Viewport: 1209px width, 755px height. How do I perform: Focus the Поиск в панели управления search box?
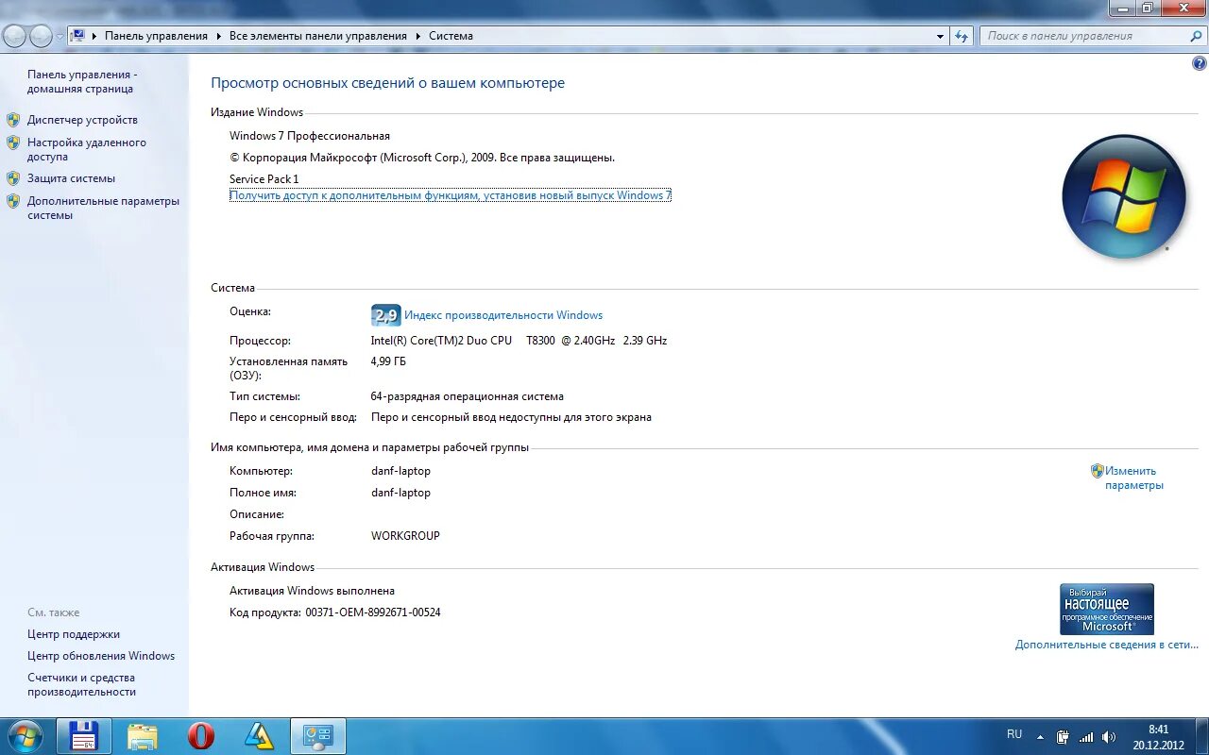[x=1094, y=36]
